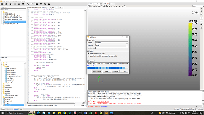Add a new editor tab with plus
Viewport: 204px width, 115px height.
(61, 8)
